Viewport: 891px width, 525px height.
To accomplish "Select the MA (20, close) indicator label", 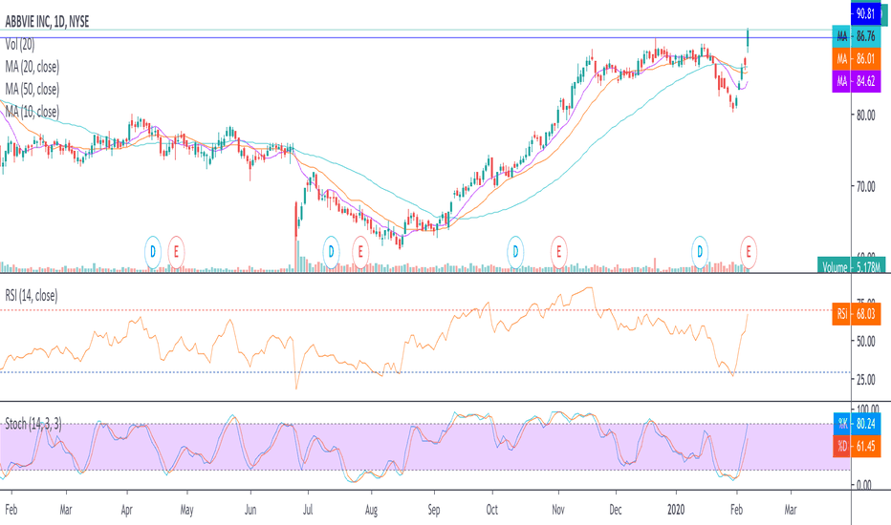I will pos(32,67).
